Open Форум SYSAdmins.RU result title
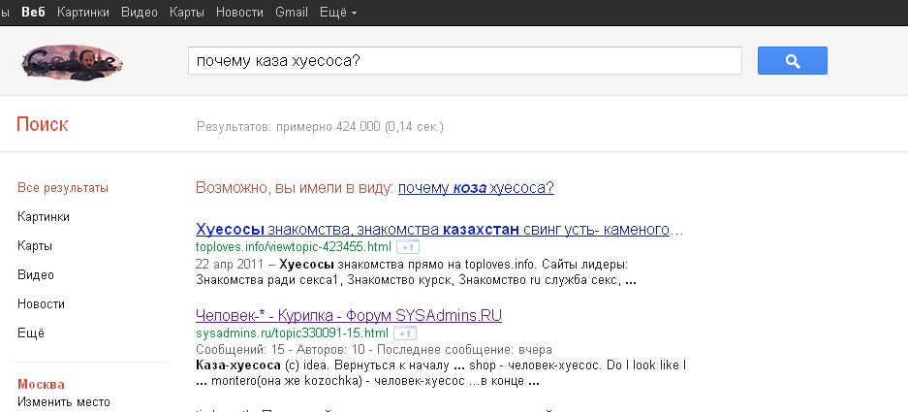908x412 pixels. [349, 315]
